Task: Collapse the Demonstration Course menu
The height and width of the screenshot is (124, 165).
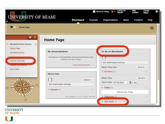Action: point(8,44)
